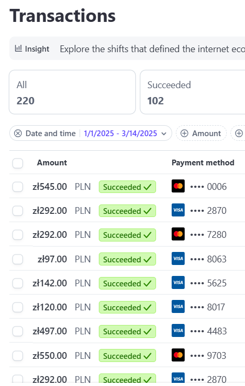This screenshot has width=245, height=386.
Task: Click Mastercard icon for card ending 0006
Action: click(x=178, y=186)
